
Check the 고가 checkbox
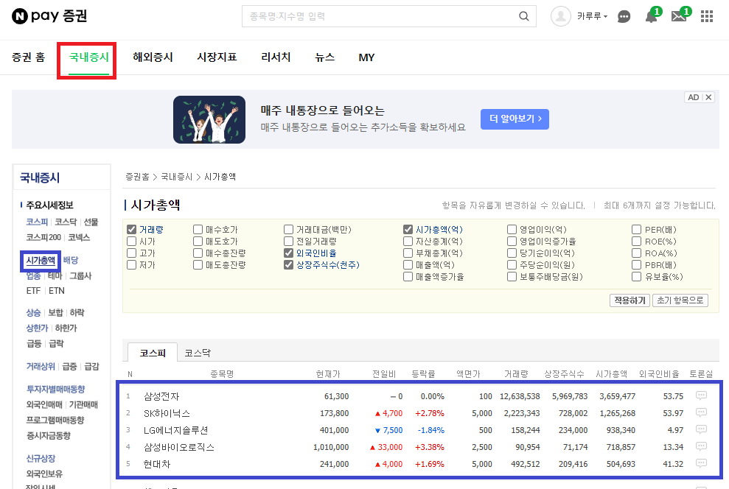tap(131, 253)
